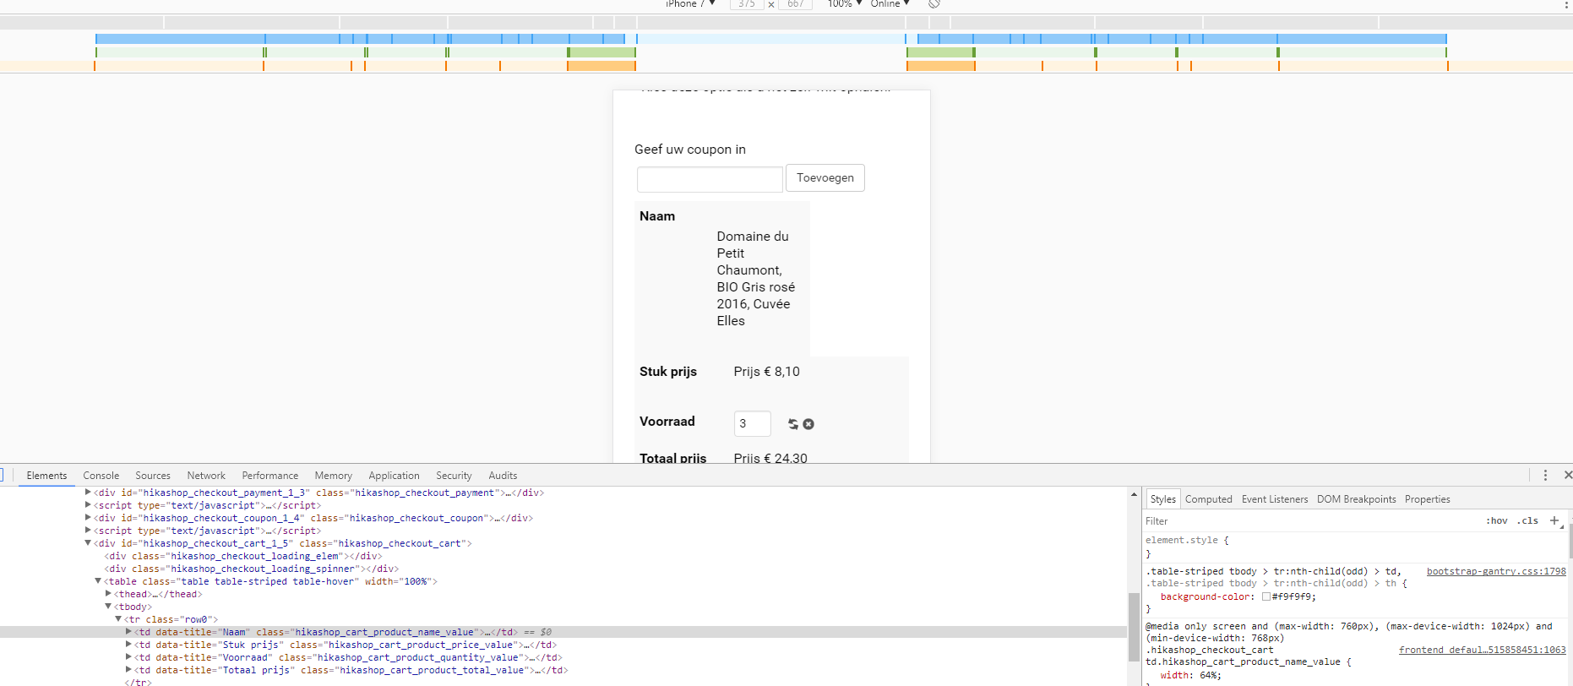Switch to the Console tab
This screenshot has width=1573, height=686.
[101, 476]
